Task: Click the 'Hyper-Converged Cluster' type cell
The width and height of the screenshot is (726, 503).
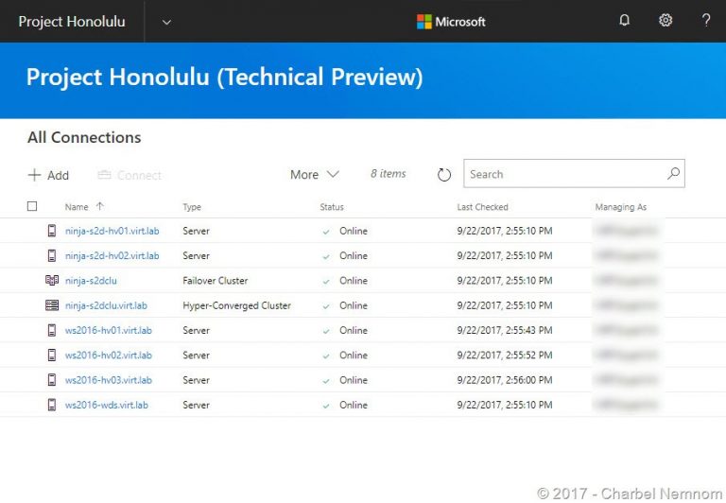Action: coord(236,305)
